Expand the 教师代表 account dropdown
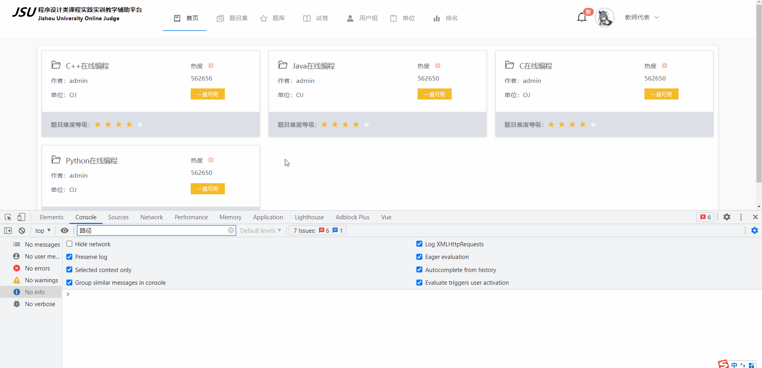Image resolution: width=762 pixels, height=368 pixels. pos(642,17)
